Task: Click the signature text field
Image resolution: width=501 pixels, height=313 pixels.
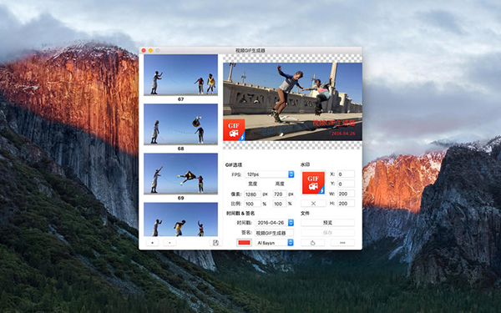Action: [x=275, y=233]
